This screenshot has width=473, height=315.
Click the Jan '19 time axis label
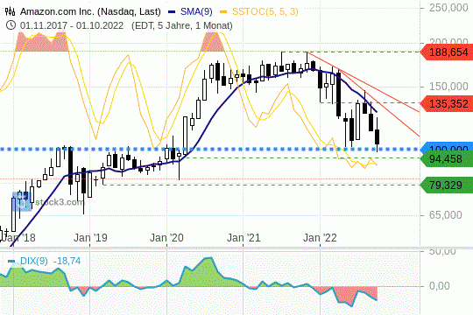(90, 238)
